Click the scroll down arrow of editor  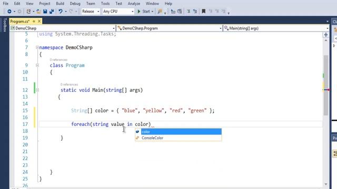326,184
